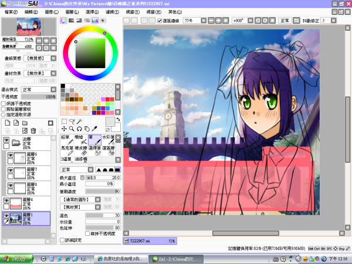Select the rectangular selection tool

pyautogui.click(x=64, y=121)
